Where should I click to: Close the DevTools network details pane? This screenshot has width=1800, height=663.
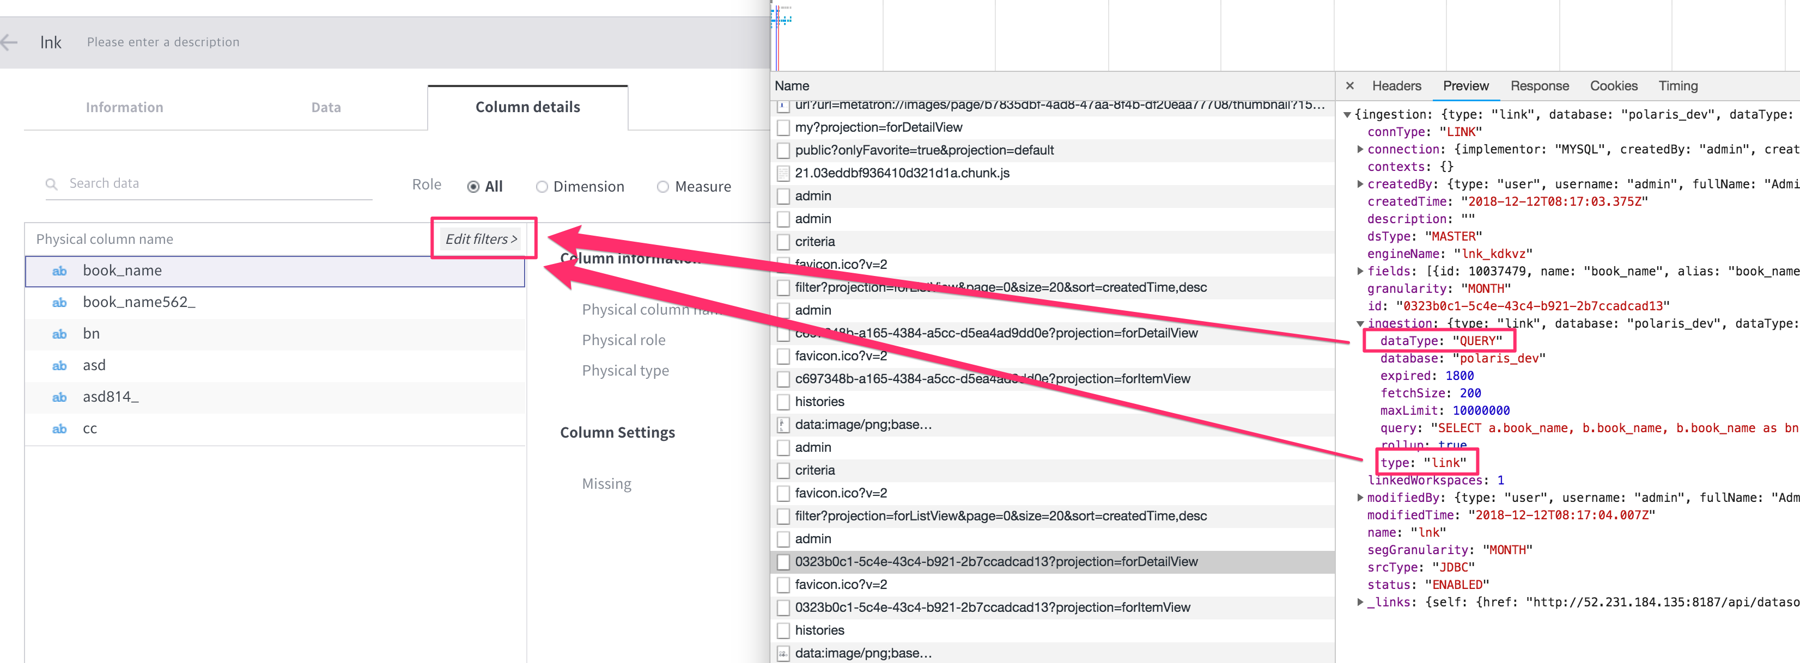1350,85
